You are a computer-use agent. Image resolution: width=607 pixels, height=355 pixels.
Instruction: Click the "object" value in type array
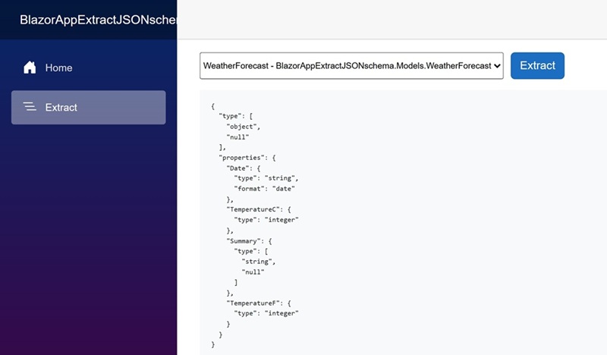242,127
